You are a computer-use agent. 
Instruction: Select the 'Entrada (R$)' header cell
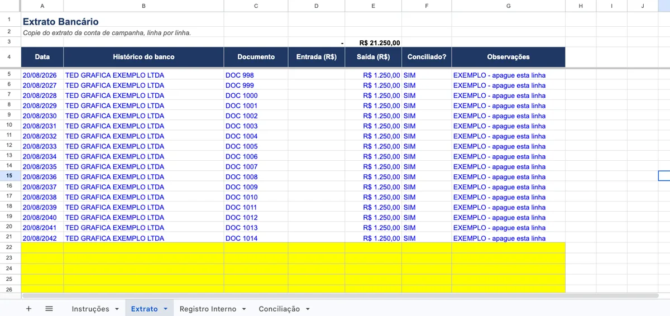pos(317,57)
